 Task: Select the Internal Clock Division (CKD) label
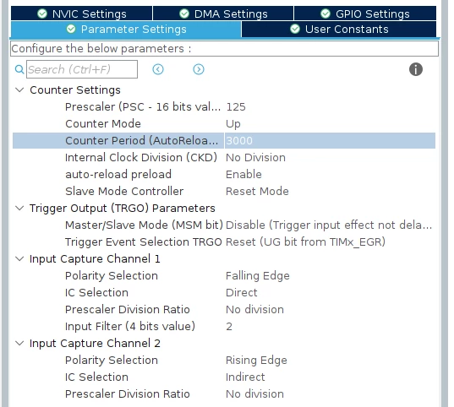[141, 158]
